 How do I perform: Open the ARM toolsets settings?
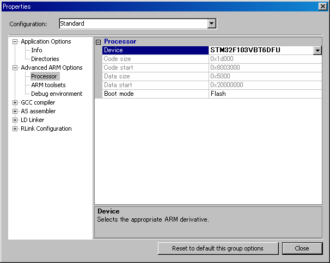48,85
